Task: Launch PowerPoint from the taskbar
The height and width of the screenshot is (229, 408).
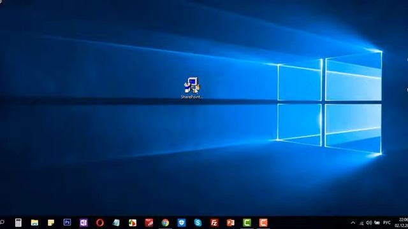Action: [231, 223]
